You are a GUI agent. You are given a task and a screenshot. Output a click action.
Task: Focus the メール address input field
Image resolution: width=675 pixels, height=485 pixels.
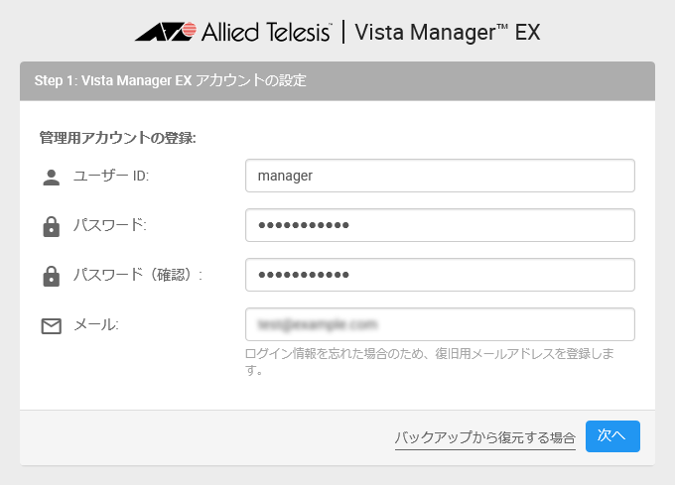[x=440, y=324]
